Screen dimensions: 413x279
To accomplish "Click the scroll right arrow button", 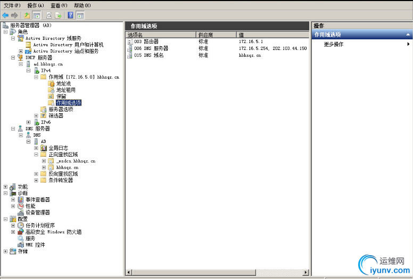I will 306,272.
